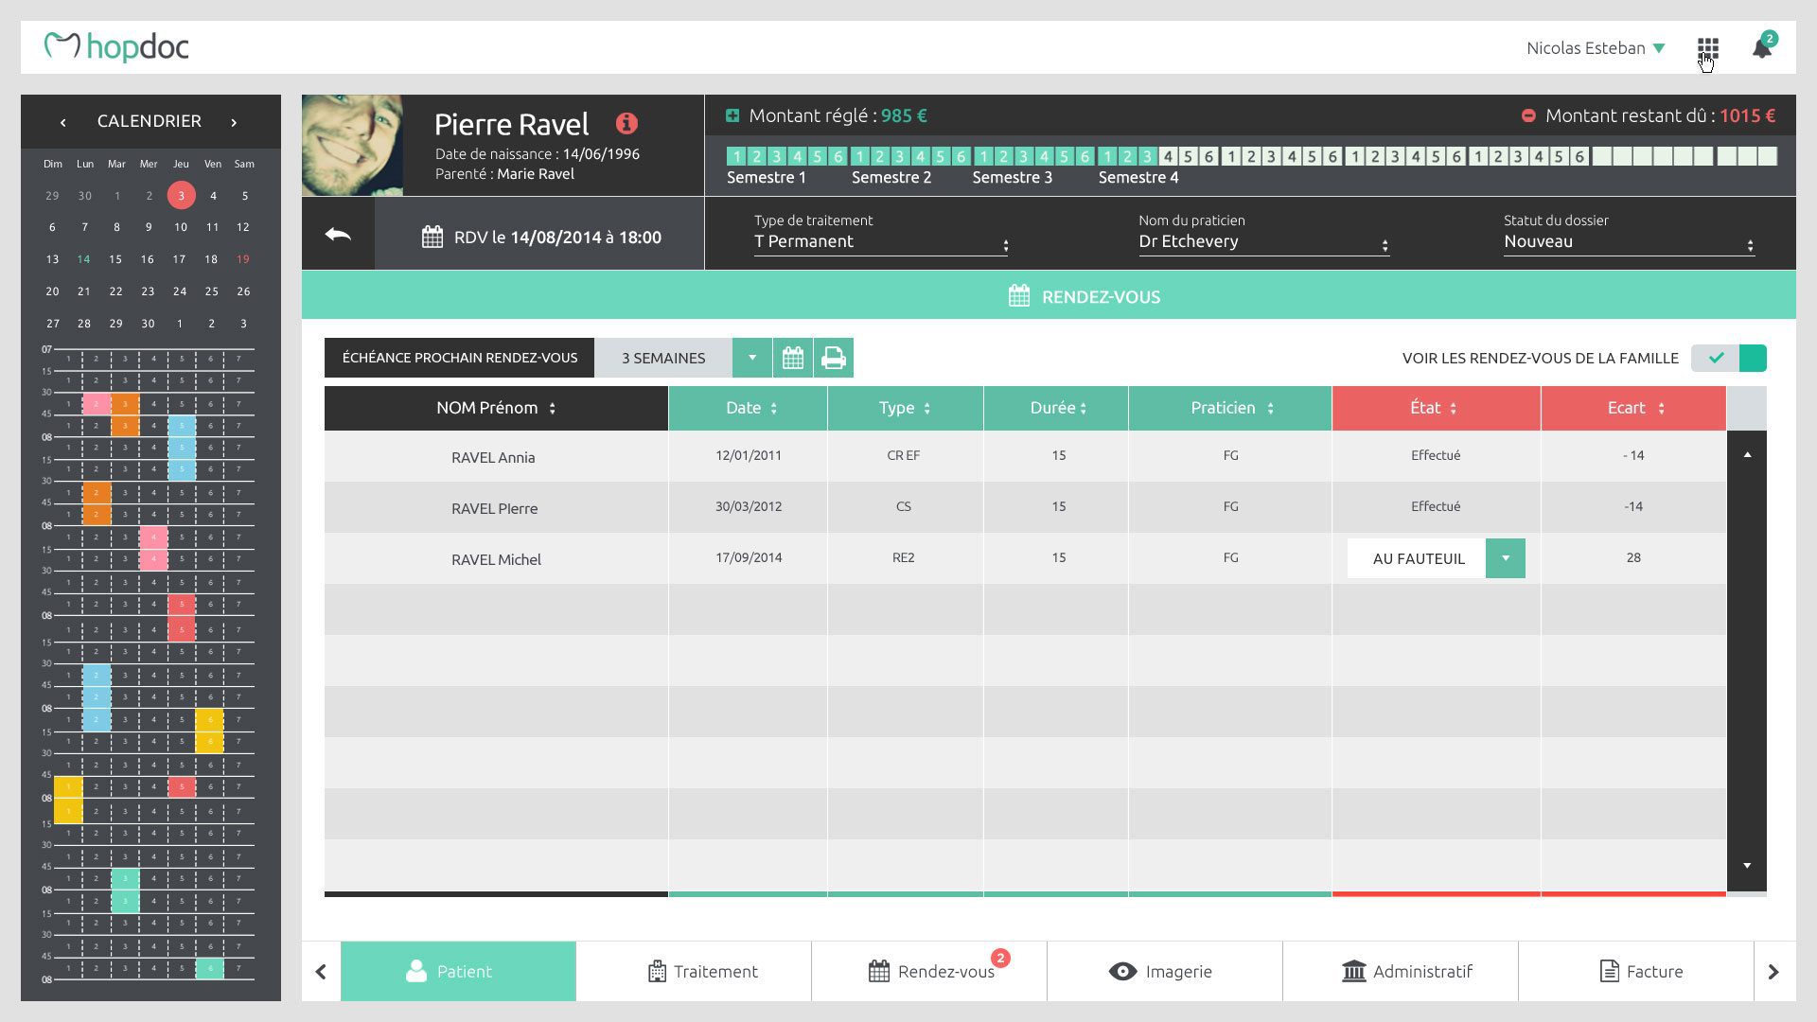Sort by the État column

1435,408
